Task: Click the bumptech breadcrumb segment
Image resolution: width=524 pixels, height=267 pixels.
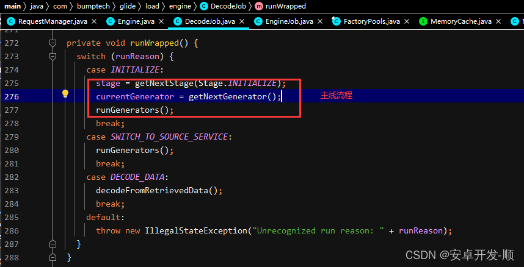Action: click(x=93, y=6)
